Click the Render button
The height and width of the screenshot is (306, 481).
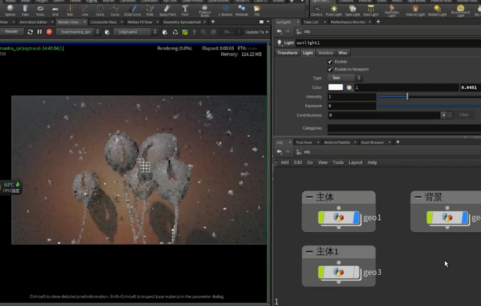point(12,32)
